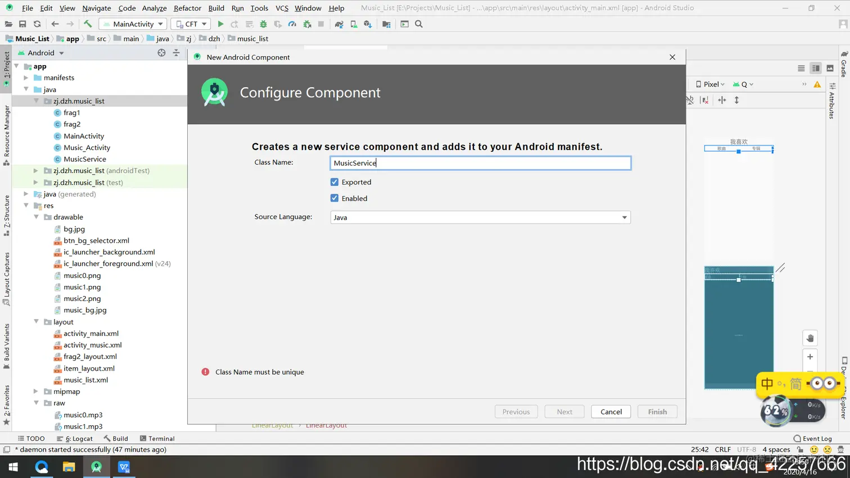Open the MainActivity run configuration dropdown

pyautogui.click(x=134, y=24)
